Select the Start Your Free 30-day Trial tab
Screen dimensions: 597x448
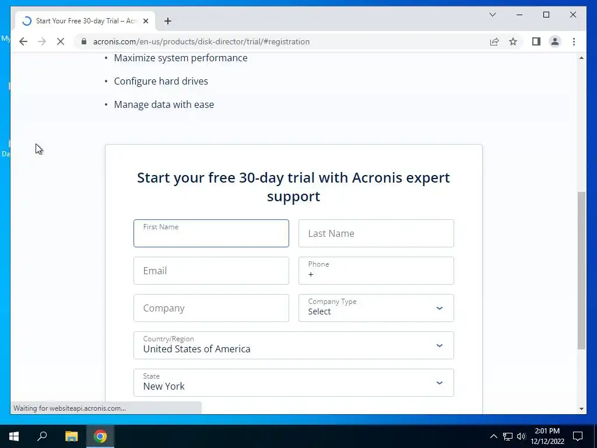[85, 21]
